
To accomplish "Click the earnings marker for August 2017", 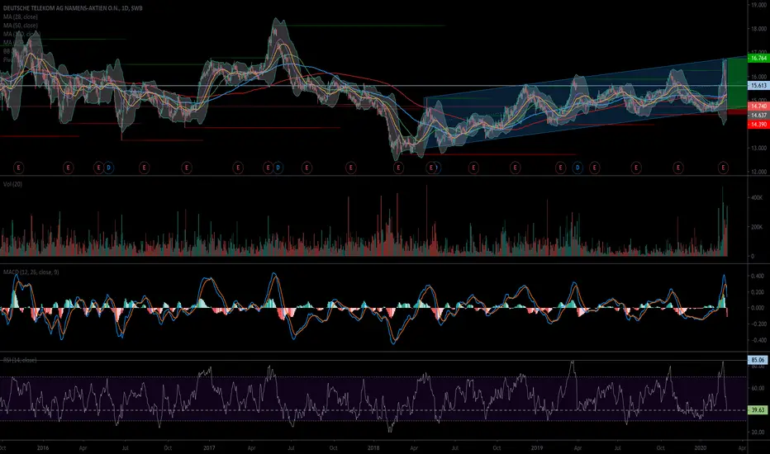I will point(307,168).
